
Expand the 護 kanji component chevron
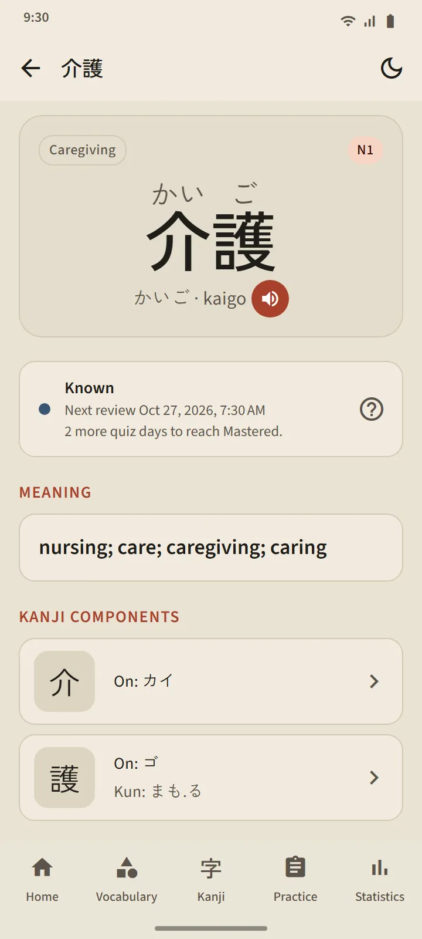pyautogui.click(x=374, y=778)
